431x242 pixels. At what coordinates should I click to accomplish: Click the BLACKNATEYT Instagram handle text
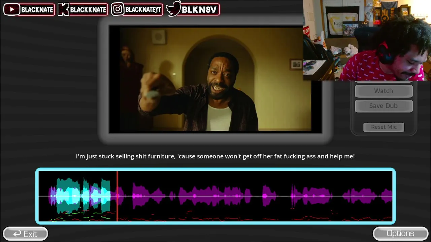[x=143, y=10]
